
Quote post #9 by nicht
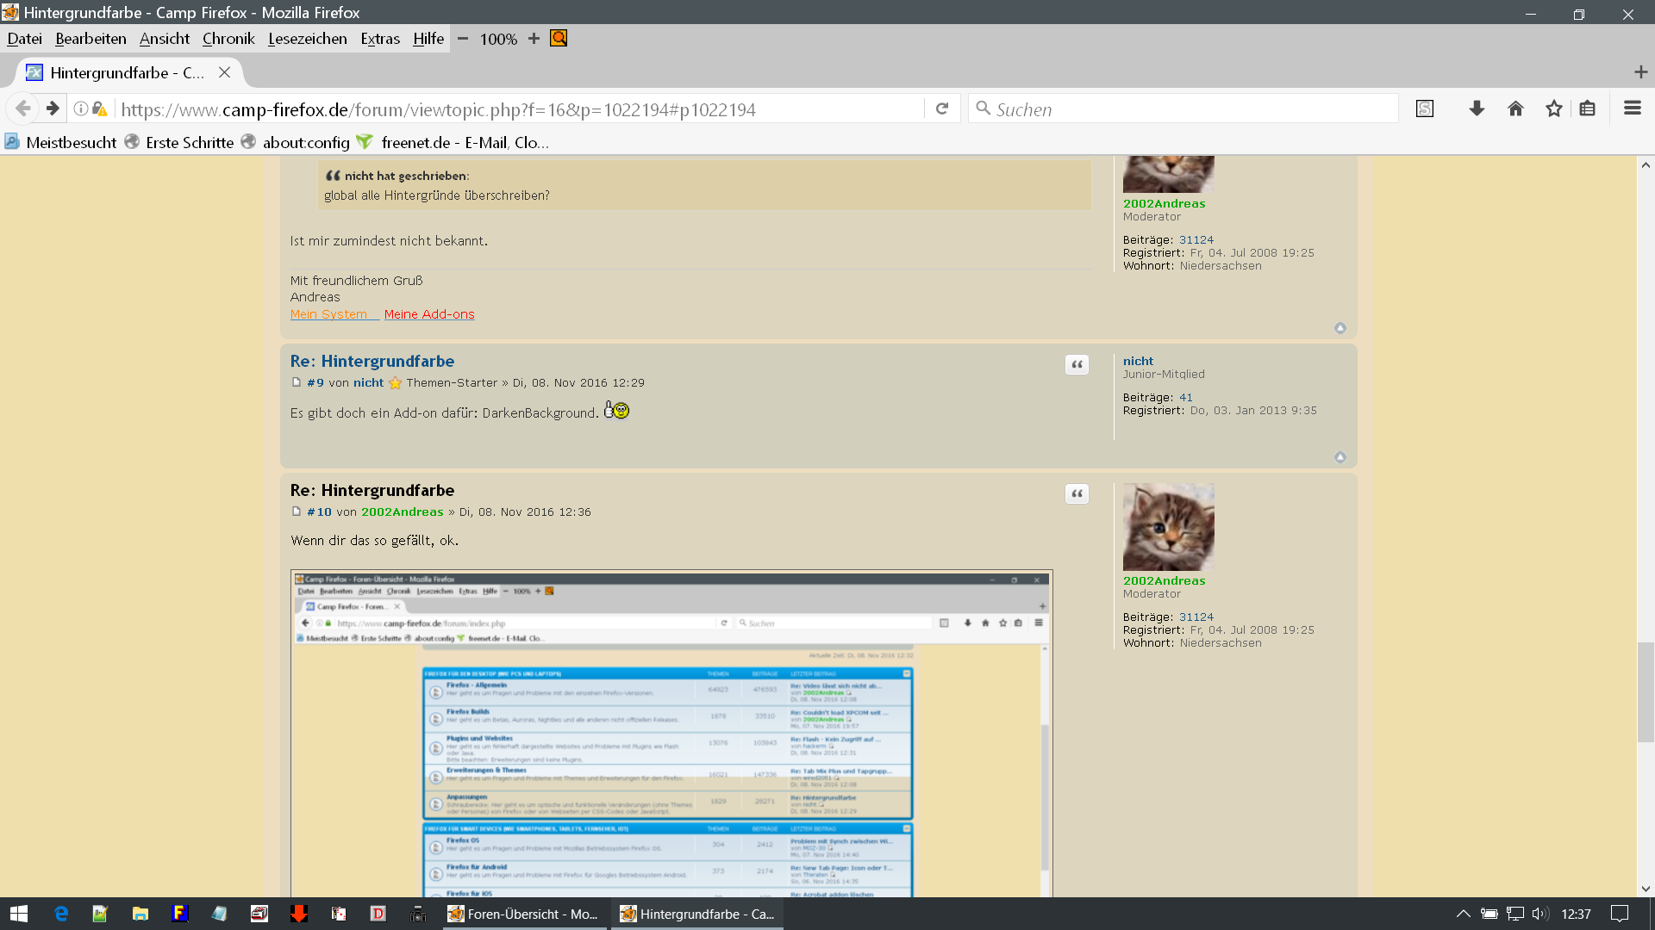coord(1077,365)
